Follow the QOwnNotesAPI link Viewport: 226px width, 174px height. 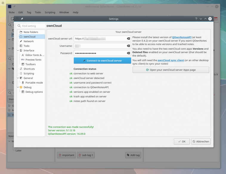coord(182,37)
